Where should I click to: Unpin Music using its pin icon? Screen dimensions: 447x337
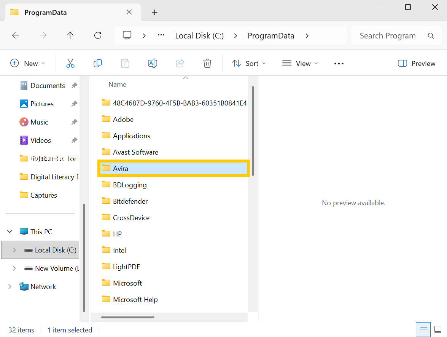pos(74,122)
